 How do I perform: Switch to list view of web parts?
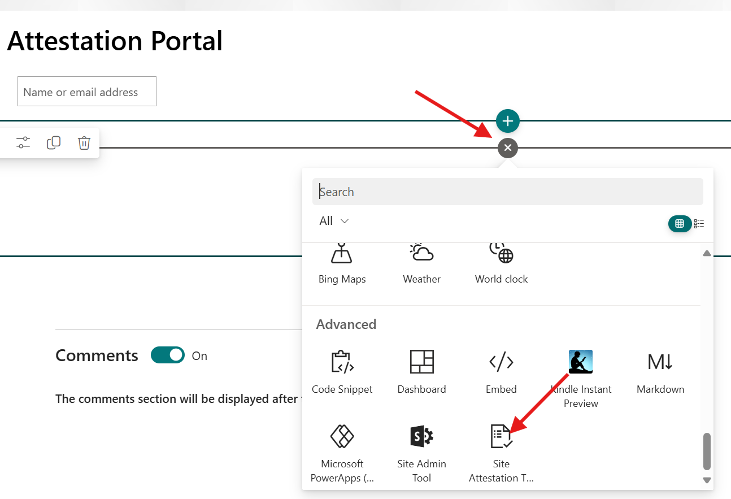699,224
